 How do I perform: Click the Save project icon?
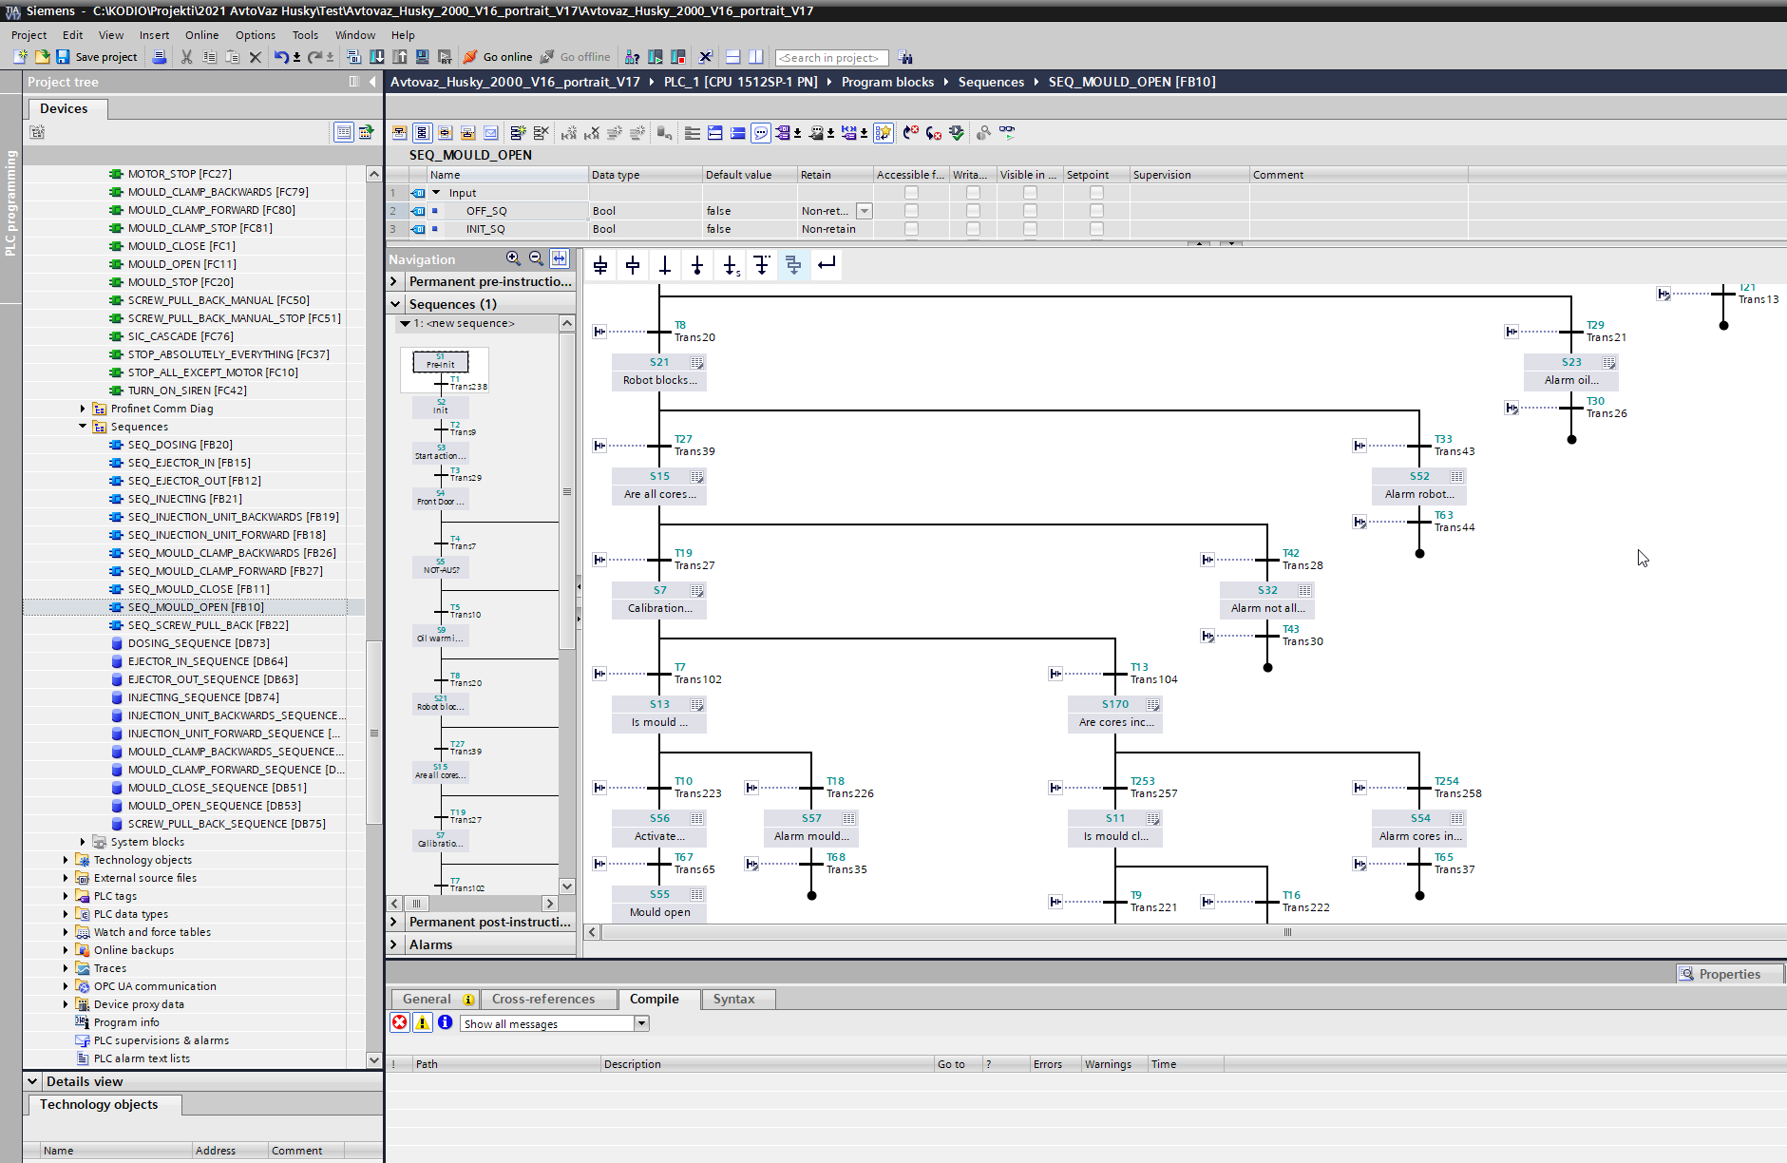(63, 57)
